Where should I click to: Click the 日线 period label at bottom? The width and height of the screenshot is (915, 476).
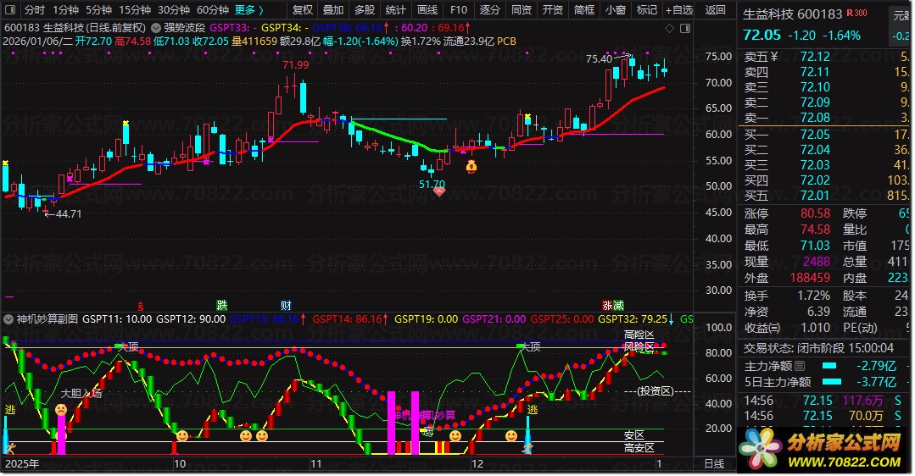click(714, 464)
